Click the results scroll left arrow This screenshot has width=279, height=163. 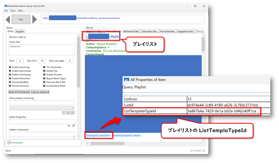(88, 143)
